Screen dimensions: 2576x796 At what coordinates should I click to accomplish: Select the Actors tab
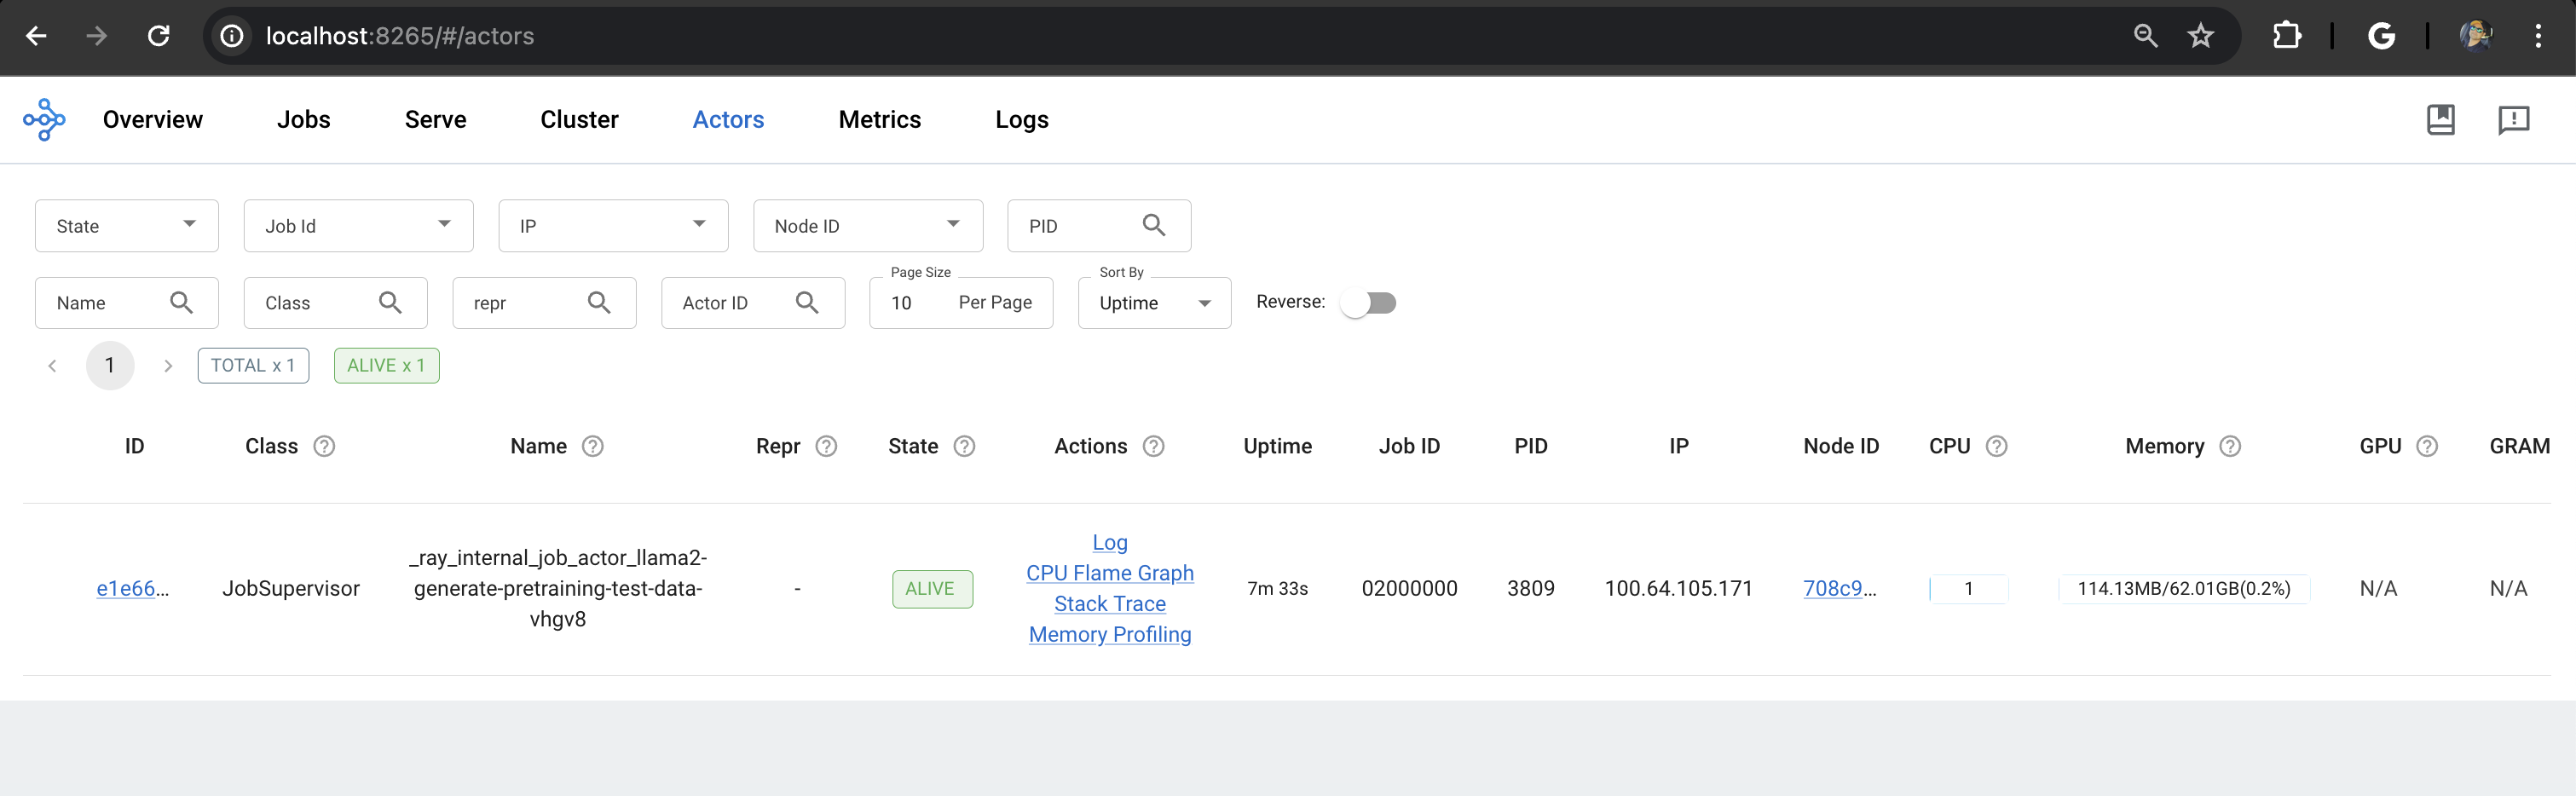coord(728,119)
